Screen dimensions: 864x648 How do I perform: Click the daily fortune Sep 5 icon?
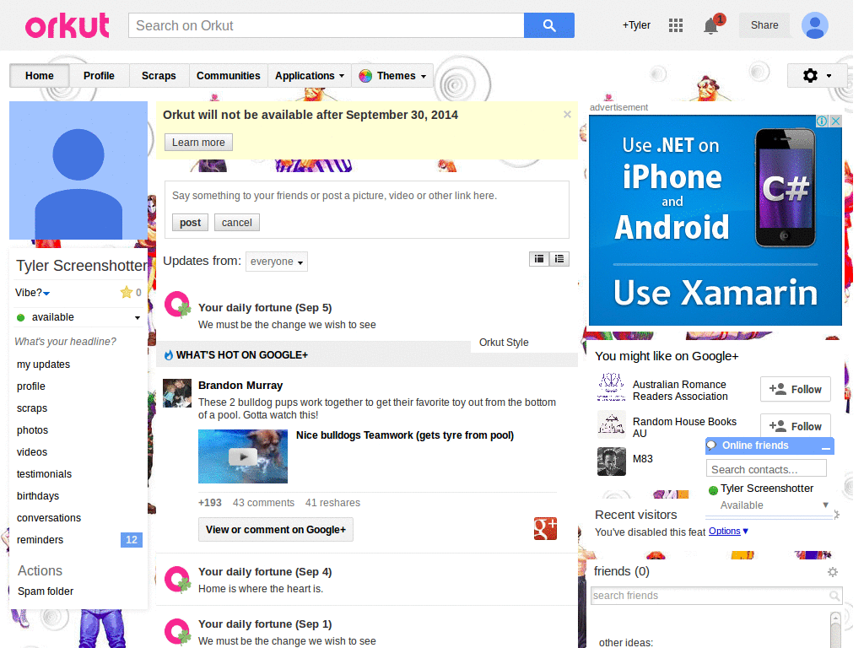[177, 305]
